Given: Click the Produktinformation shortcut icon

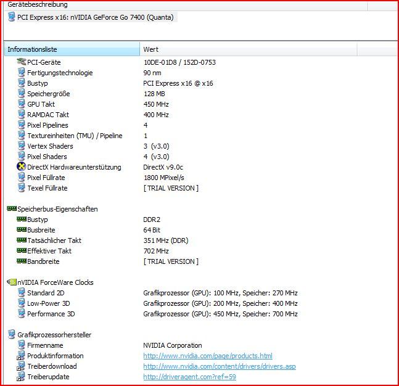Looking at the screenshot, I should 21,355.
